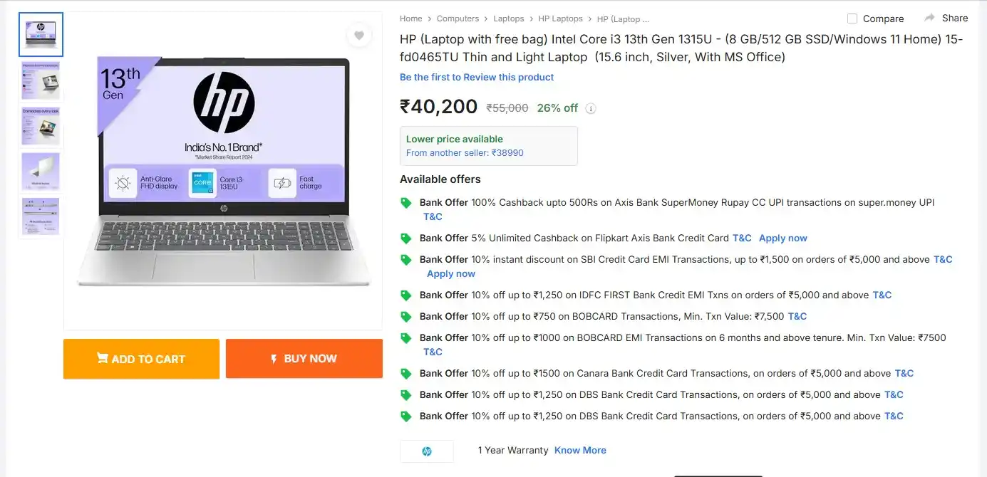Click green tag icon beside Canara Bank offer
Image resolution: width=987 pixels, height=477 pixels.
(x=406, y=374)
